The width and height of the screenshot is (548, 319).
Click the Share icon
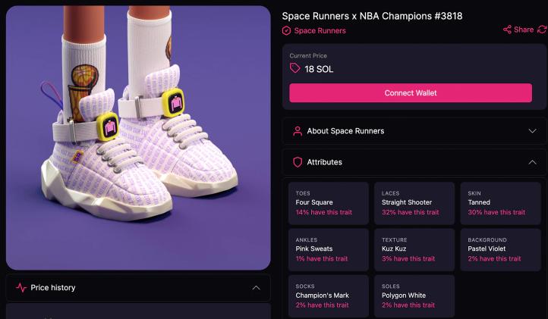point(507,30)
